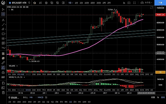
Task: Open the chart settings gear icon
Action: [46, 3]
